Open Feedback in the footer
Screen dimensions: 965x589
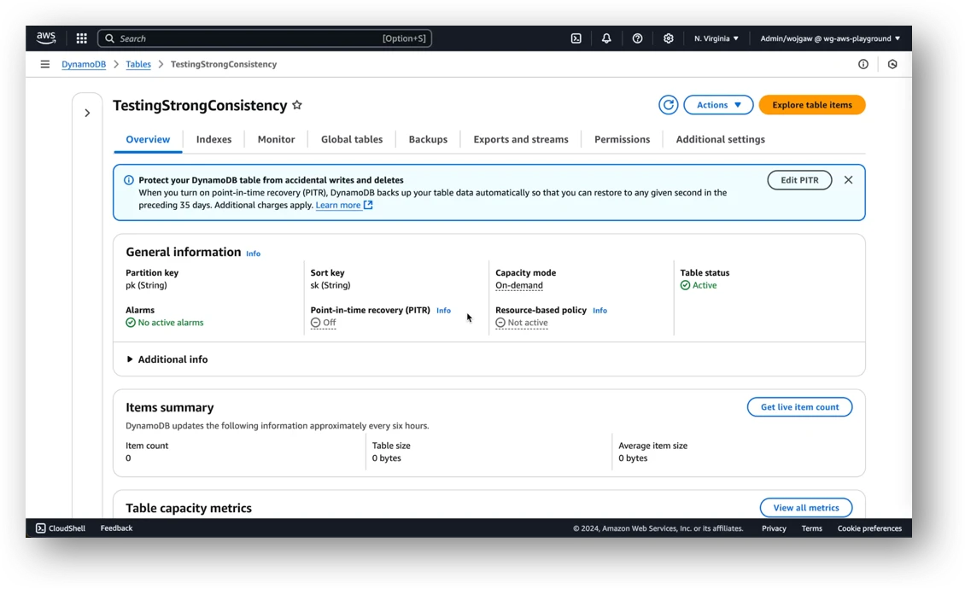pyautogui.click(x=116, y=528)
